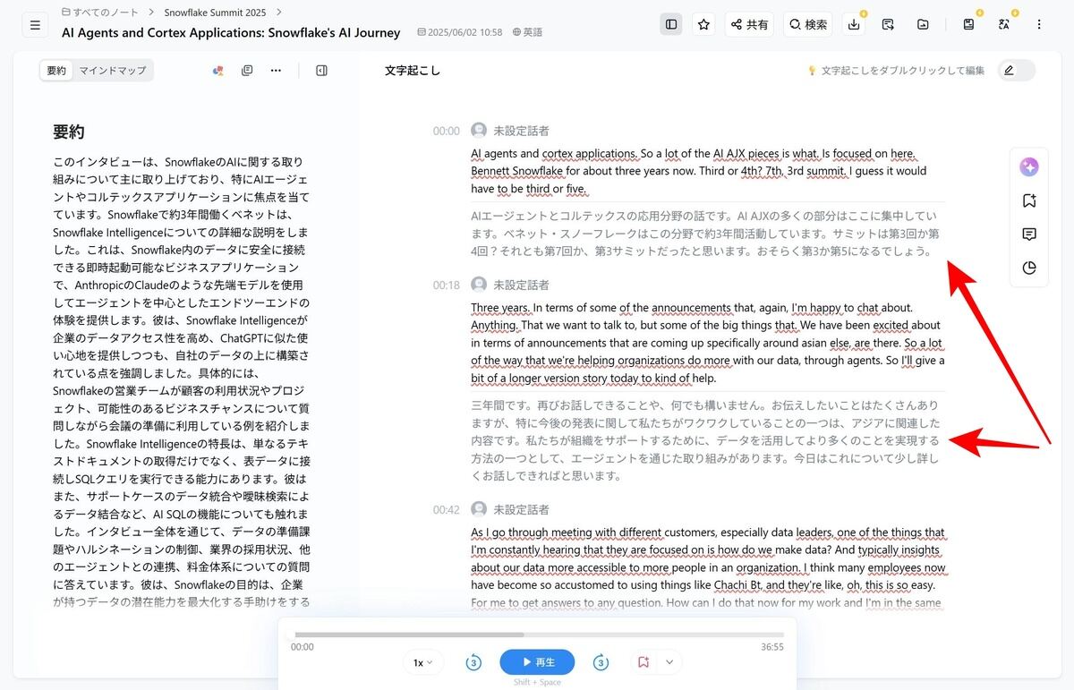Click the transcript text starting 'As I go through meeting'
The height and width of the screenshot is (690, 1074).
point(708,567)
